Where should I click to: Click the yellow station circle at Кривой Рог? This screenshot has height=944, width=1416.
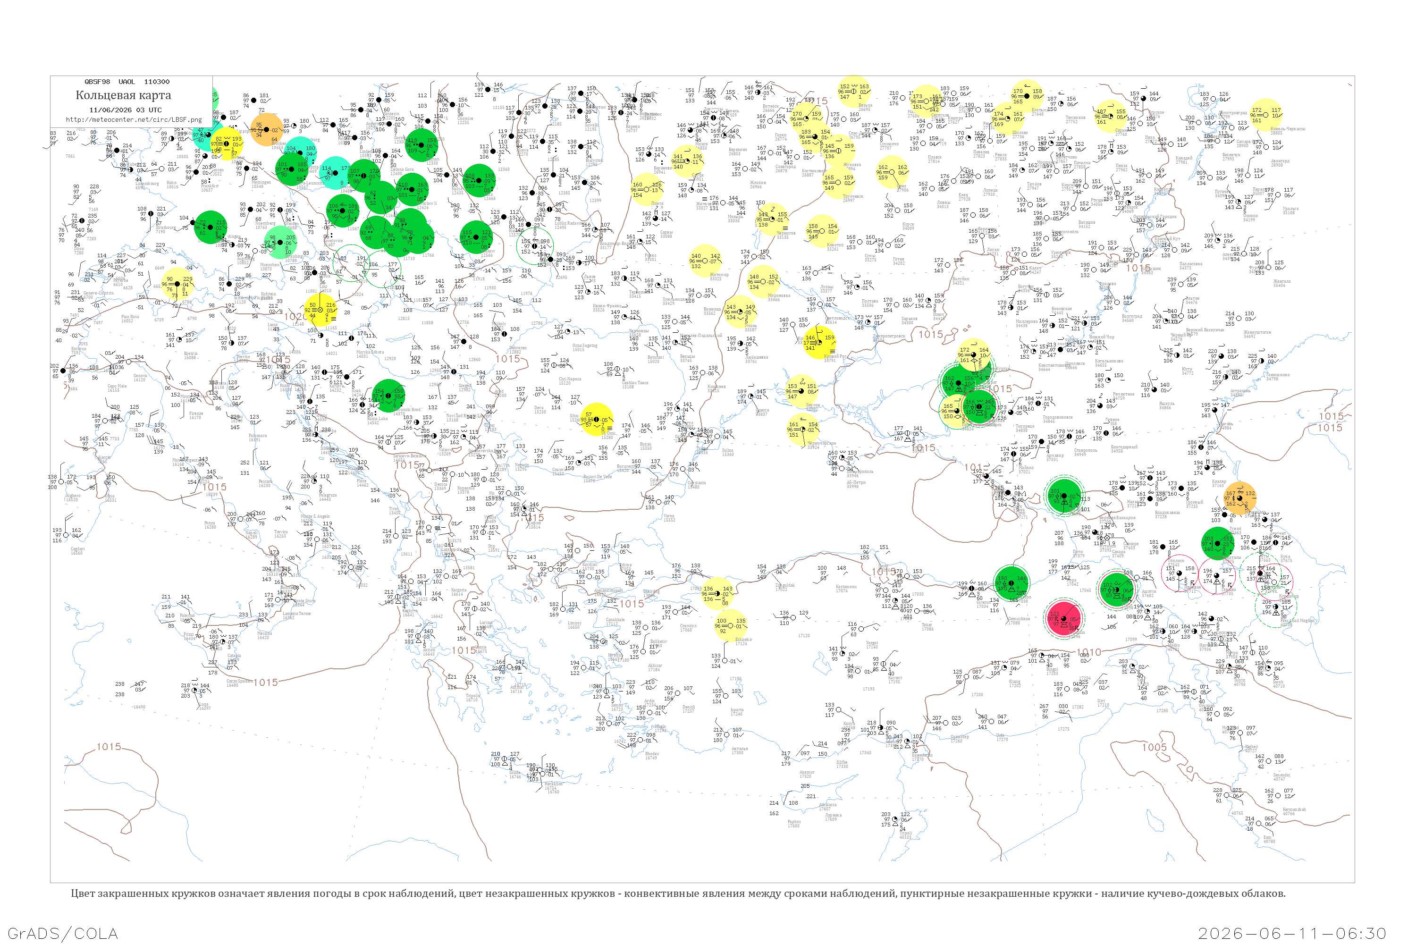click(x=819, y=343)
